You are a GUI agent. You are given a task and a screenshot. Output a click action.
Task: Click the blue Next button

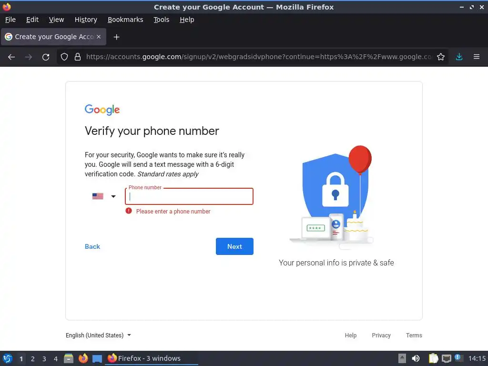tap(234, 246)
